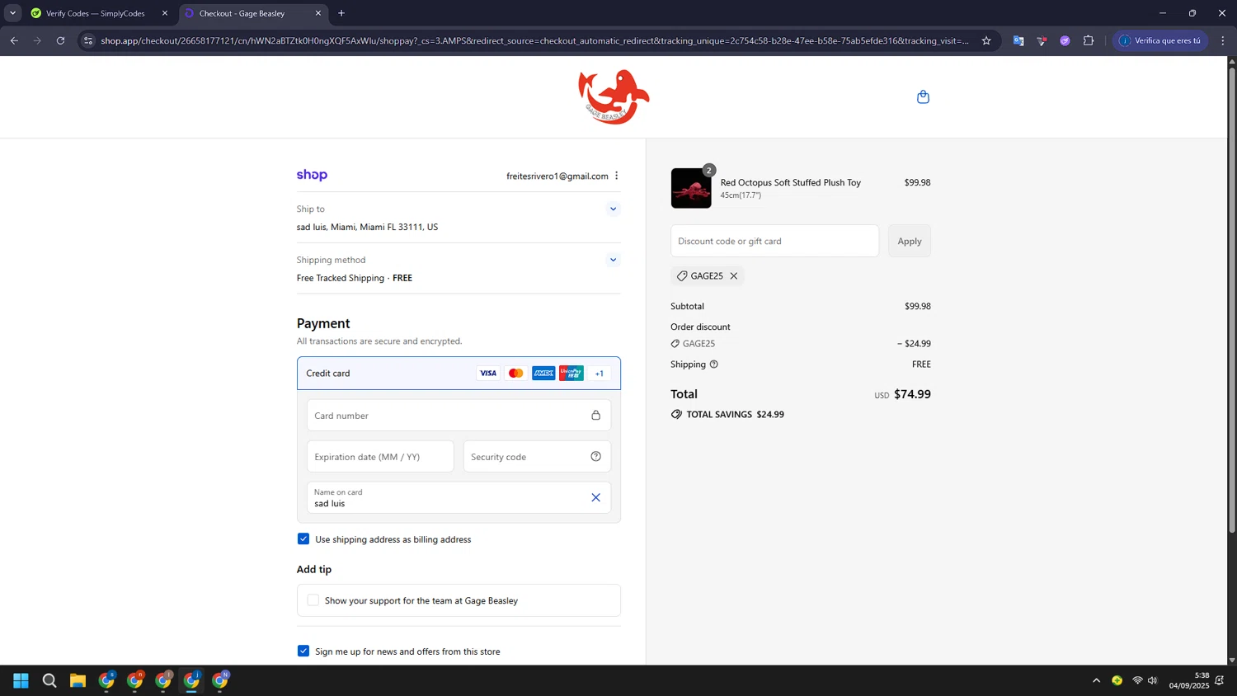Bookmark this page with star icon
Image resolution: width=1237 pixels, height=696 pixels.
pyautogui.click(x=986, y=40)
